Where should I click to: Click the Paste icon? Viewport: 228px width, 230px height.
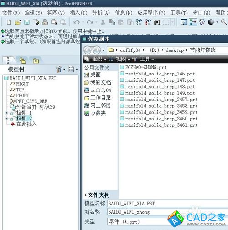pos(121,22)
